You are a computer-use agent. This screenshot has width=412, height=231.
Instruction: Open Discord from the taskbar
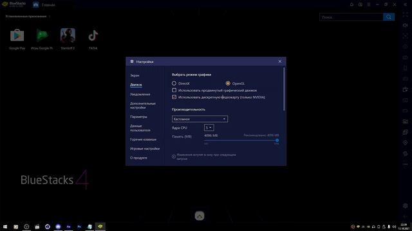(58, 227)
